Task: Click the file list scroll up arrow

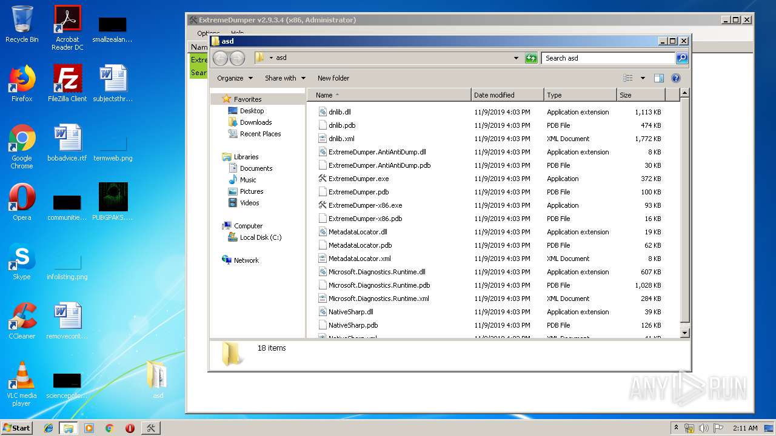Action: point(684,93)
